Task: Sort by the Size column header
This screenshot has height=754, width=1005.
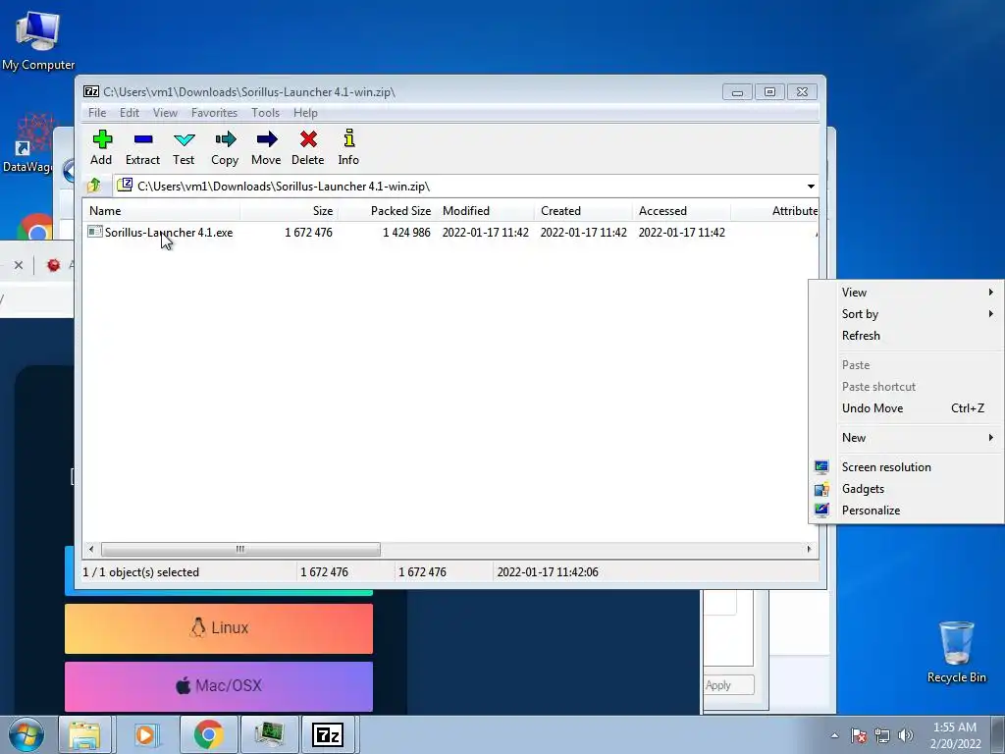Action: click(290, 211)
